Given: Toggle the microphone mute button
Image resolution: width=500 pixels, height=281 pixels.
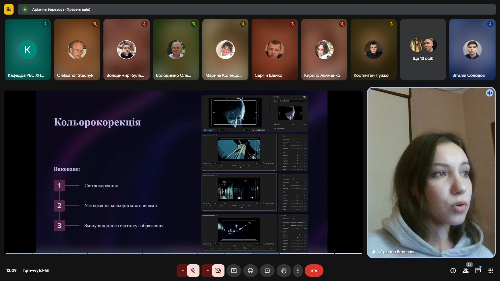Looking at the screenshot, I should click(193, 271).
